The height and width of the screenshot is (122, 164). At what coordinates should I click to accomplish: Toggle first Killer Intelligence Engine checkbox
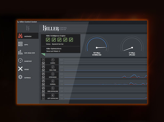click(48, 40)
